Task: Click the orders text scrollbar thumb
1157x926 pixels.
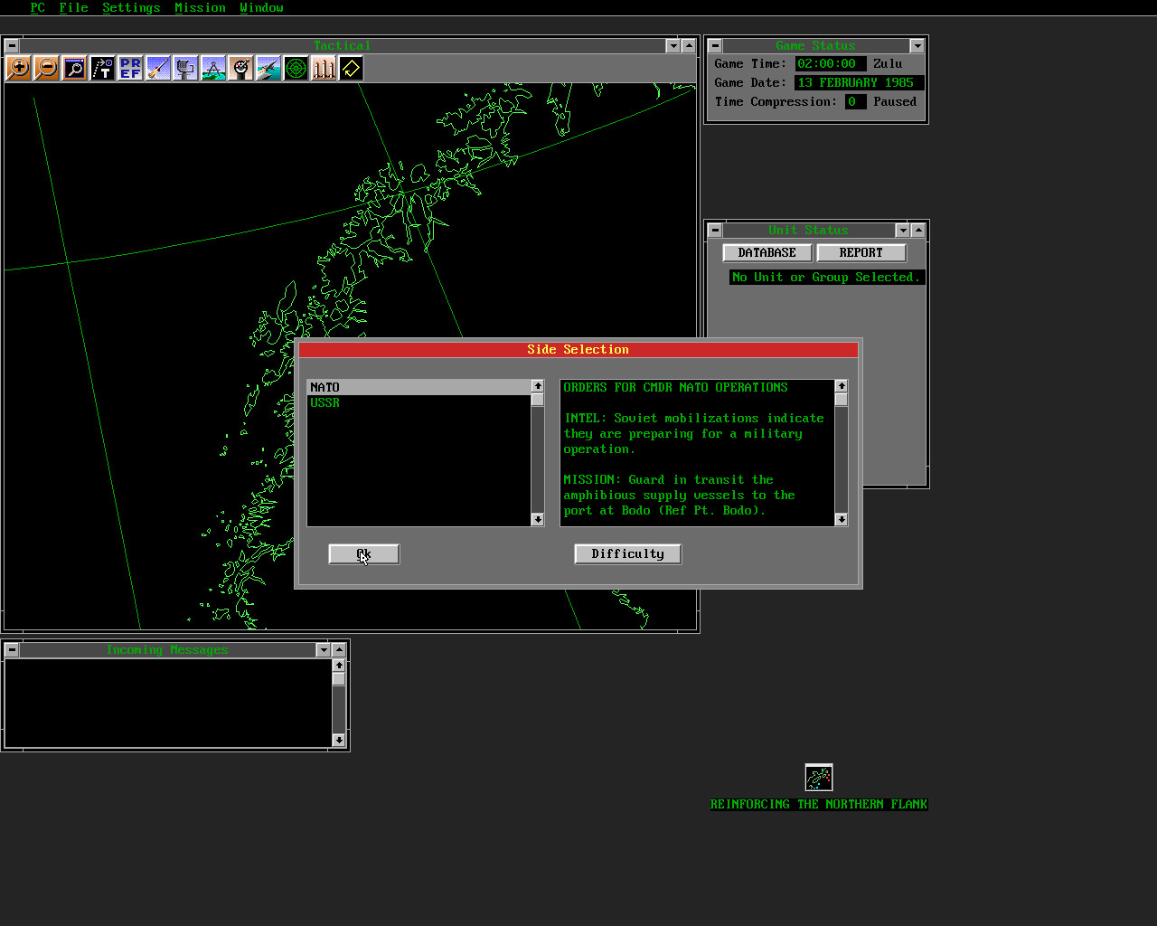Action: 842,400
